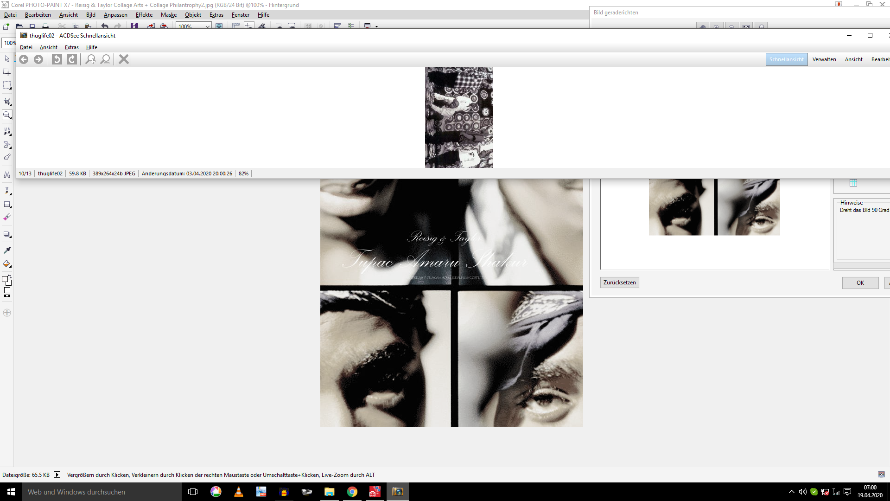890x501 pixels.
Task: Click thuglife02 filename in ACDSee status bar
Action: [x=50, y=173]
